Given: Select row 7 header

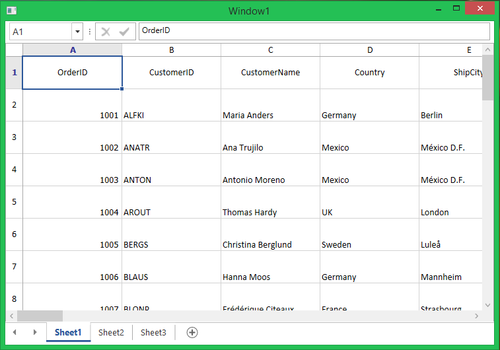Looking at the screenshot, I should pyautogui.click(x=15, y=267).
